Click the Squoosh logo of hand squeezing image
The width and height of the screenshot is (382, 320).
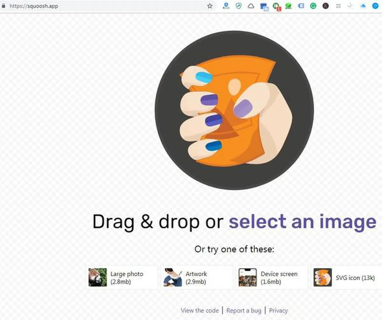tap(234, 110)
